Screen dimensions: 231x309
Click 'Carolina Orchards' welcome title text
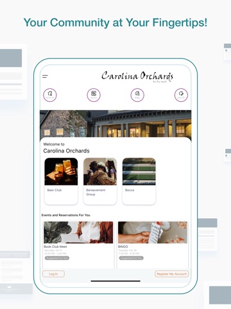66,151
